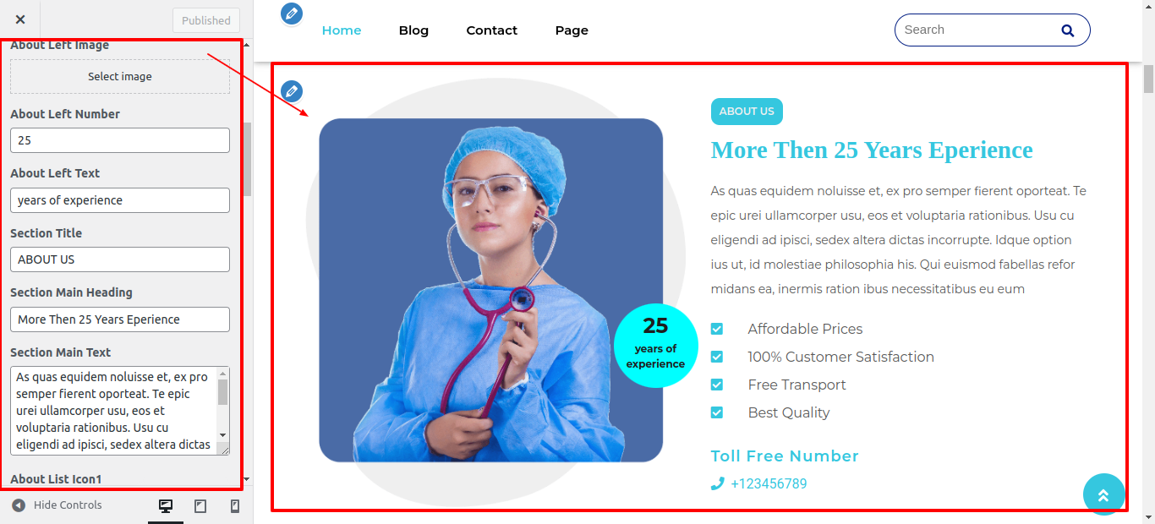
Task: Click the Published button
Action: [x=206, y=20]
